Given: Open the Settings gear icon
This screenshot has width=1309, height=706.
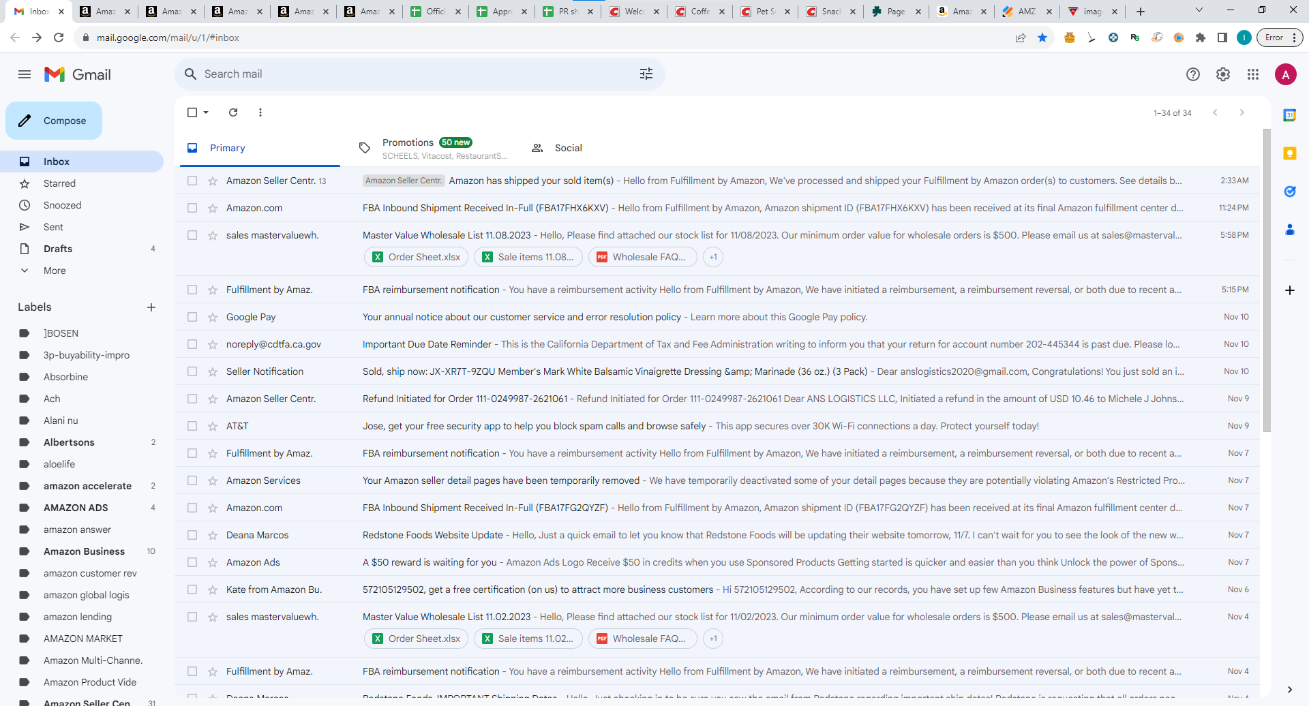Looking at the screenshot, I should 1223,74.
